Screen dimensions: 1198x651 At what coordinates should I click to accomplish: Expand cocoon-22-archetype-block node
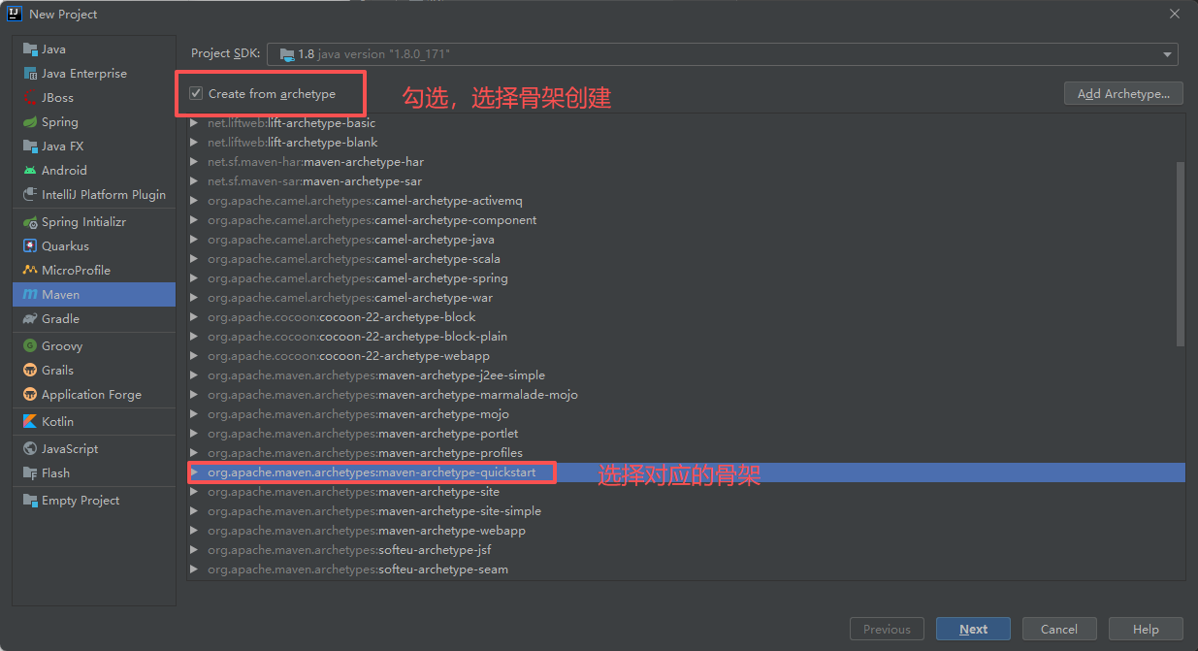(x=194, y=317)
